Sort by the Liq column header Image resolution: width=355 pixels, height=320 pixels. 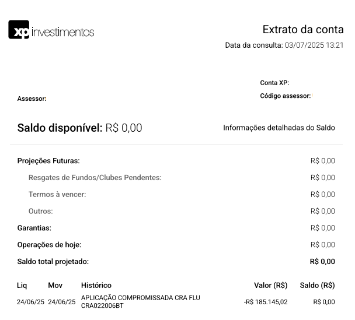(22, 286)
